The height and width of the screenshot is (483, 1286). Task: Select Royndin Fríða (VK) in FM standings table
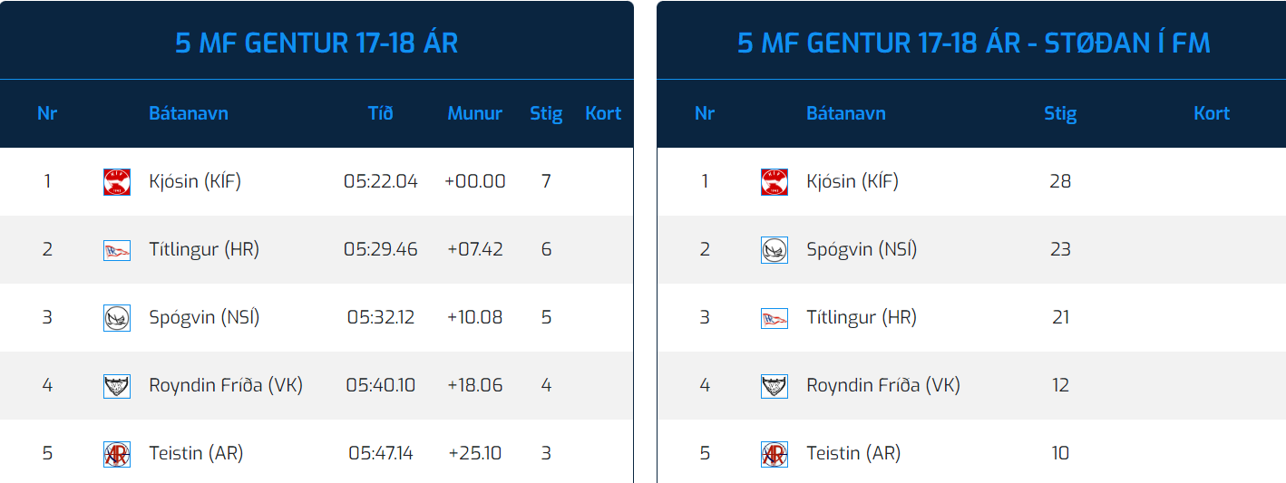pos(883,385)
